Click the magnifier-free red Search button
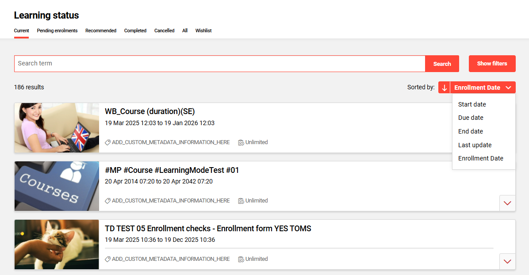529x275 pixels. pyautogui.click(x=442, y=63)
